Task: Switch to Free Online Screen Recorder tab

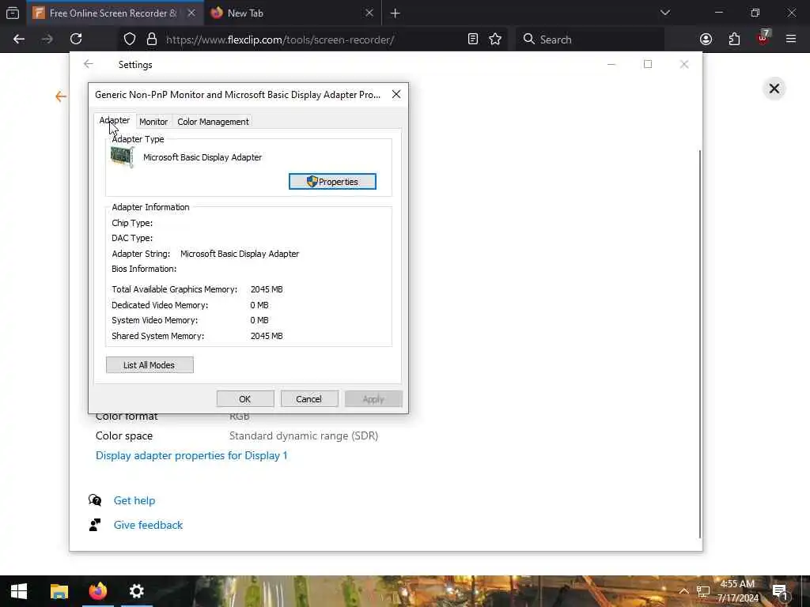Action: 114,13
